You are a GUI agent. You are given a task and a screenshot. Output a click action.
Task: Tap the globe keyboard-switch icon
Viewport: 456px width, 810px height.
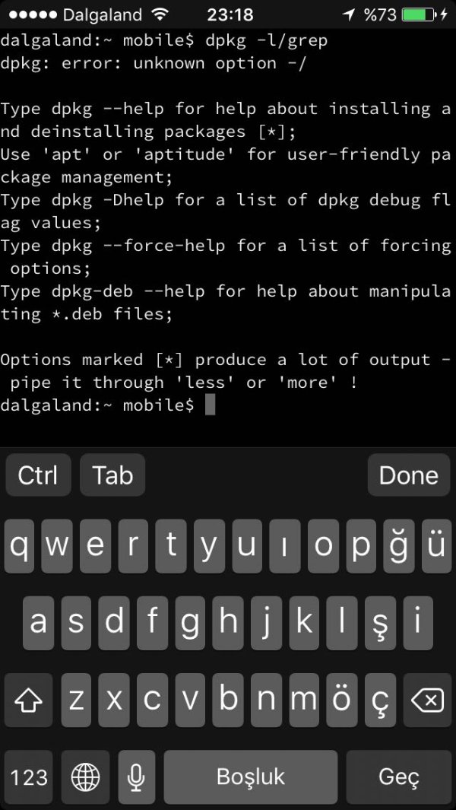click(85, 777)
